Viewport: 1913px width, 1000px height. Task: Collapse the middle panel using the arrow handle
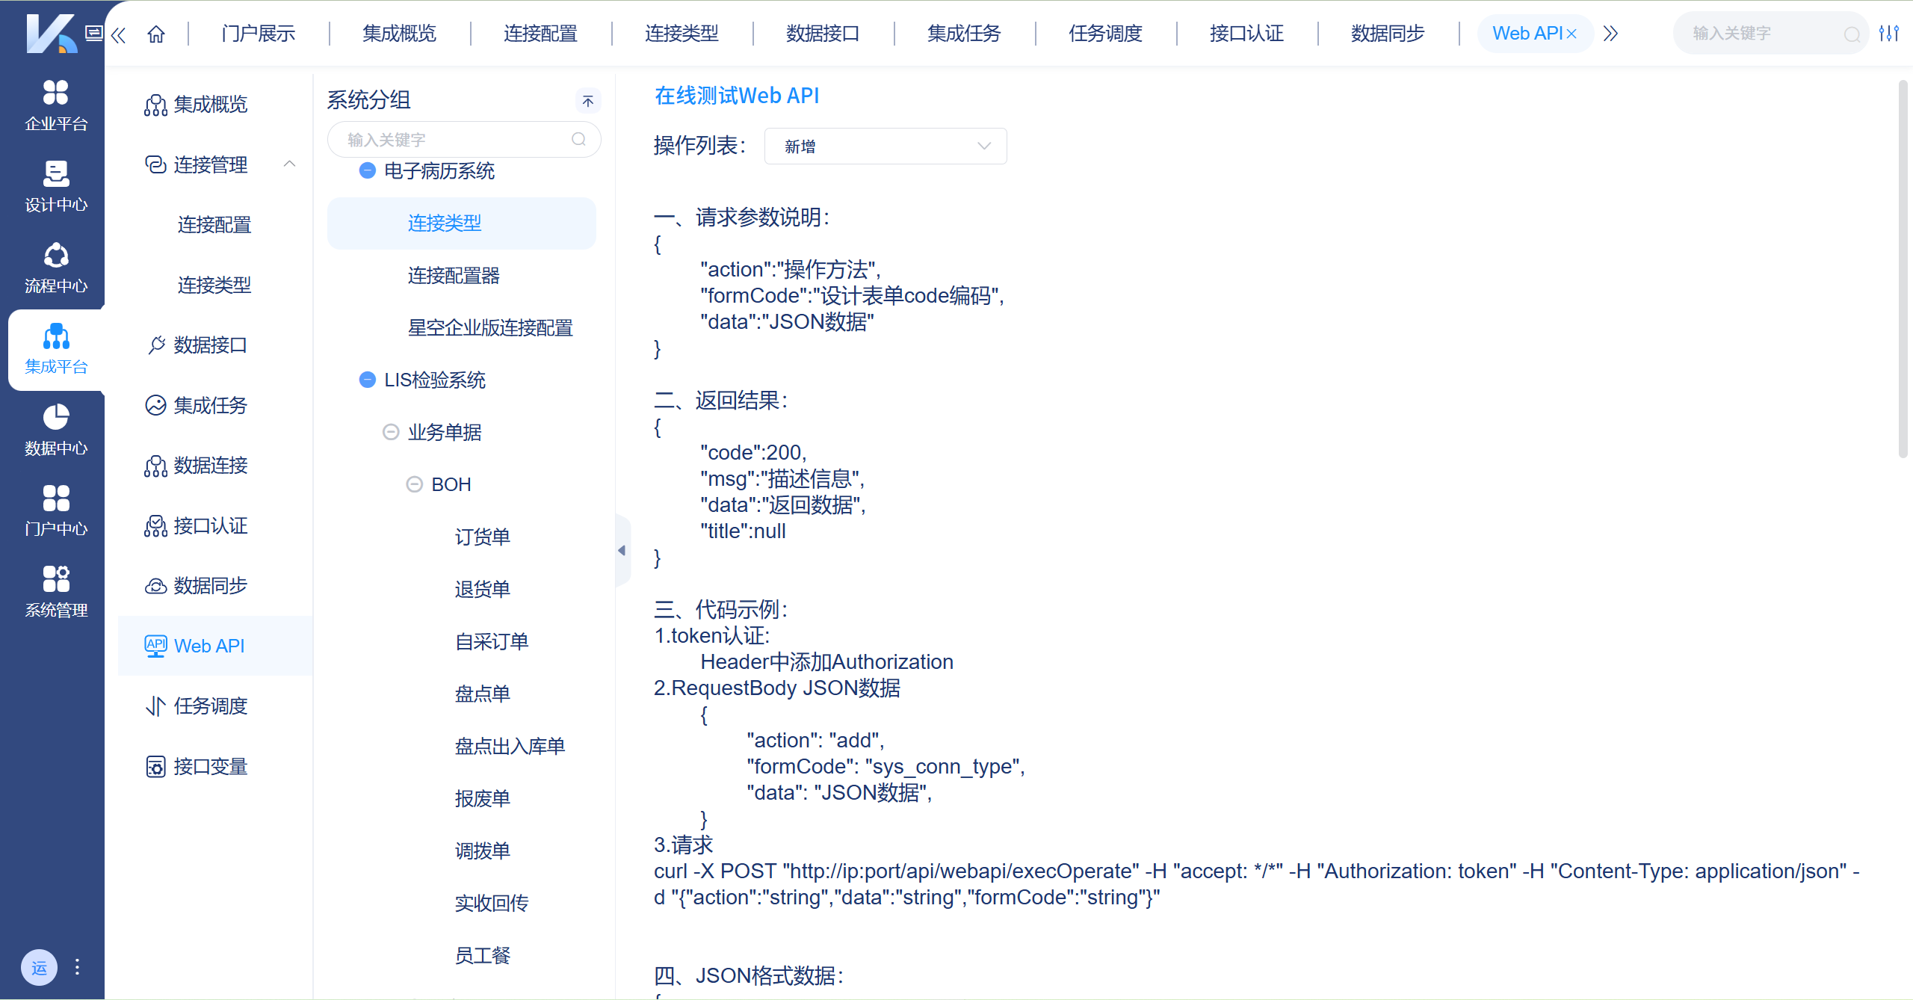pyautogui.click(x=622, y=550)
